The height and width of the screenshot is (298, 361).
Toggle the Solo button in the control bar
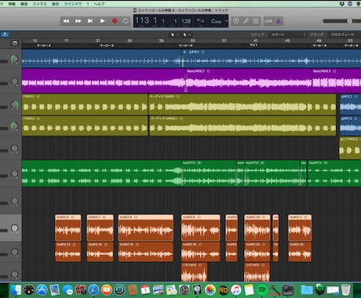tap(256, 21)
